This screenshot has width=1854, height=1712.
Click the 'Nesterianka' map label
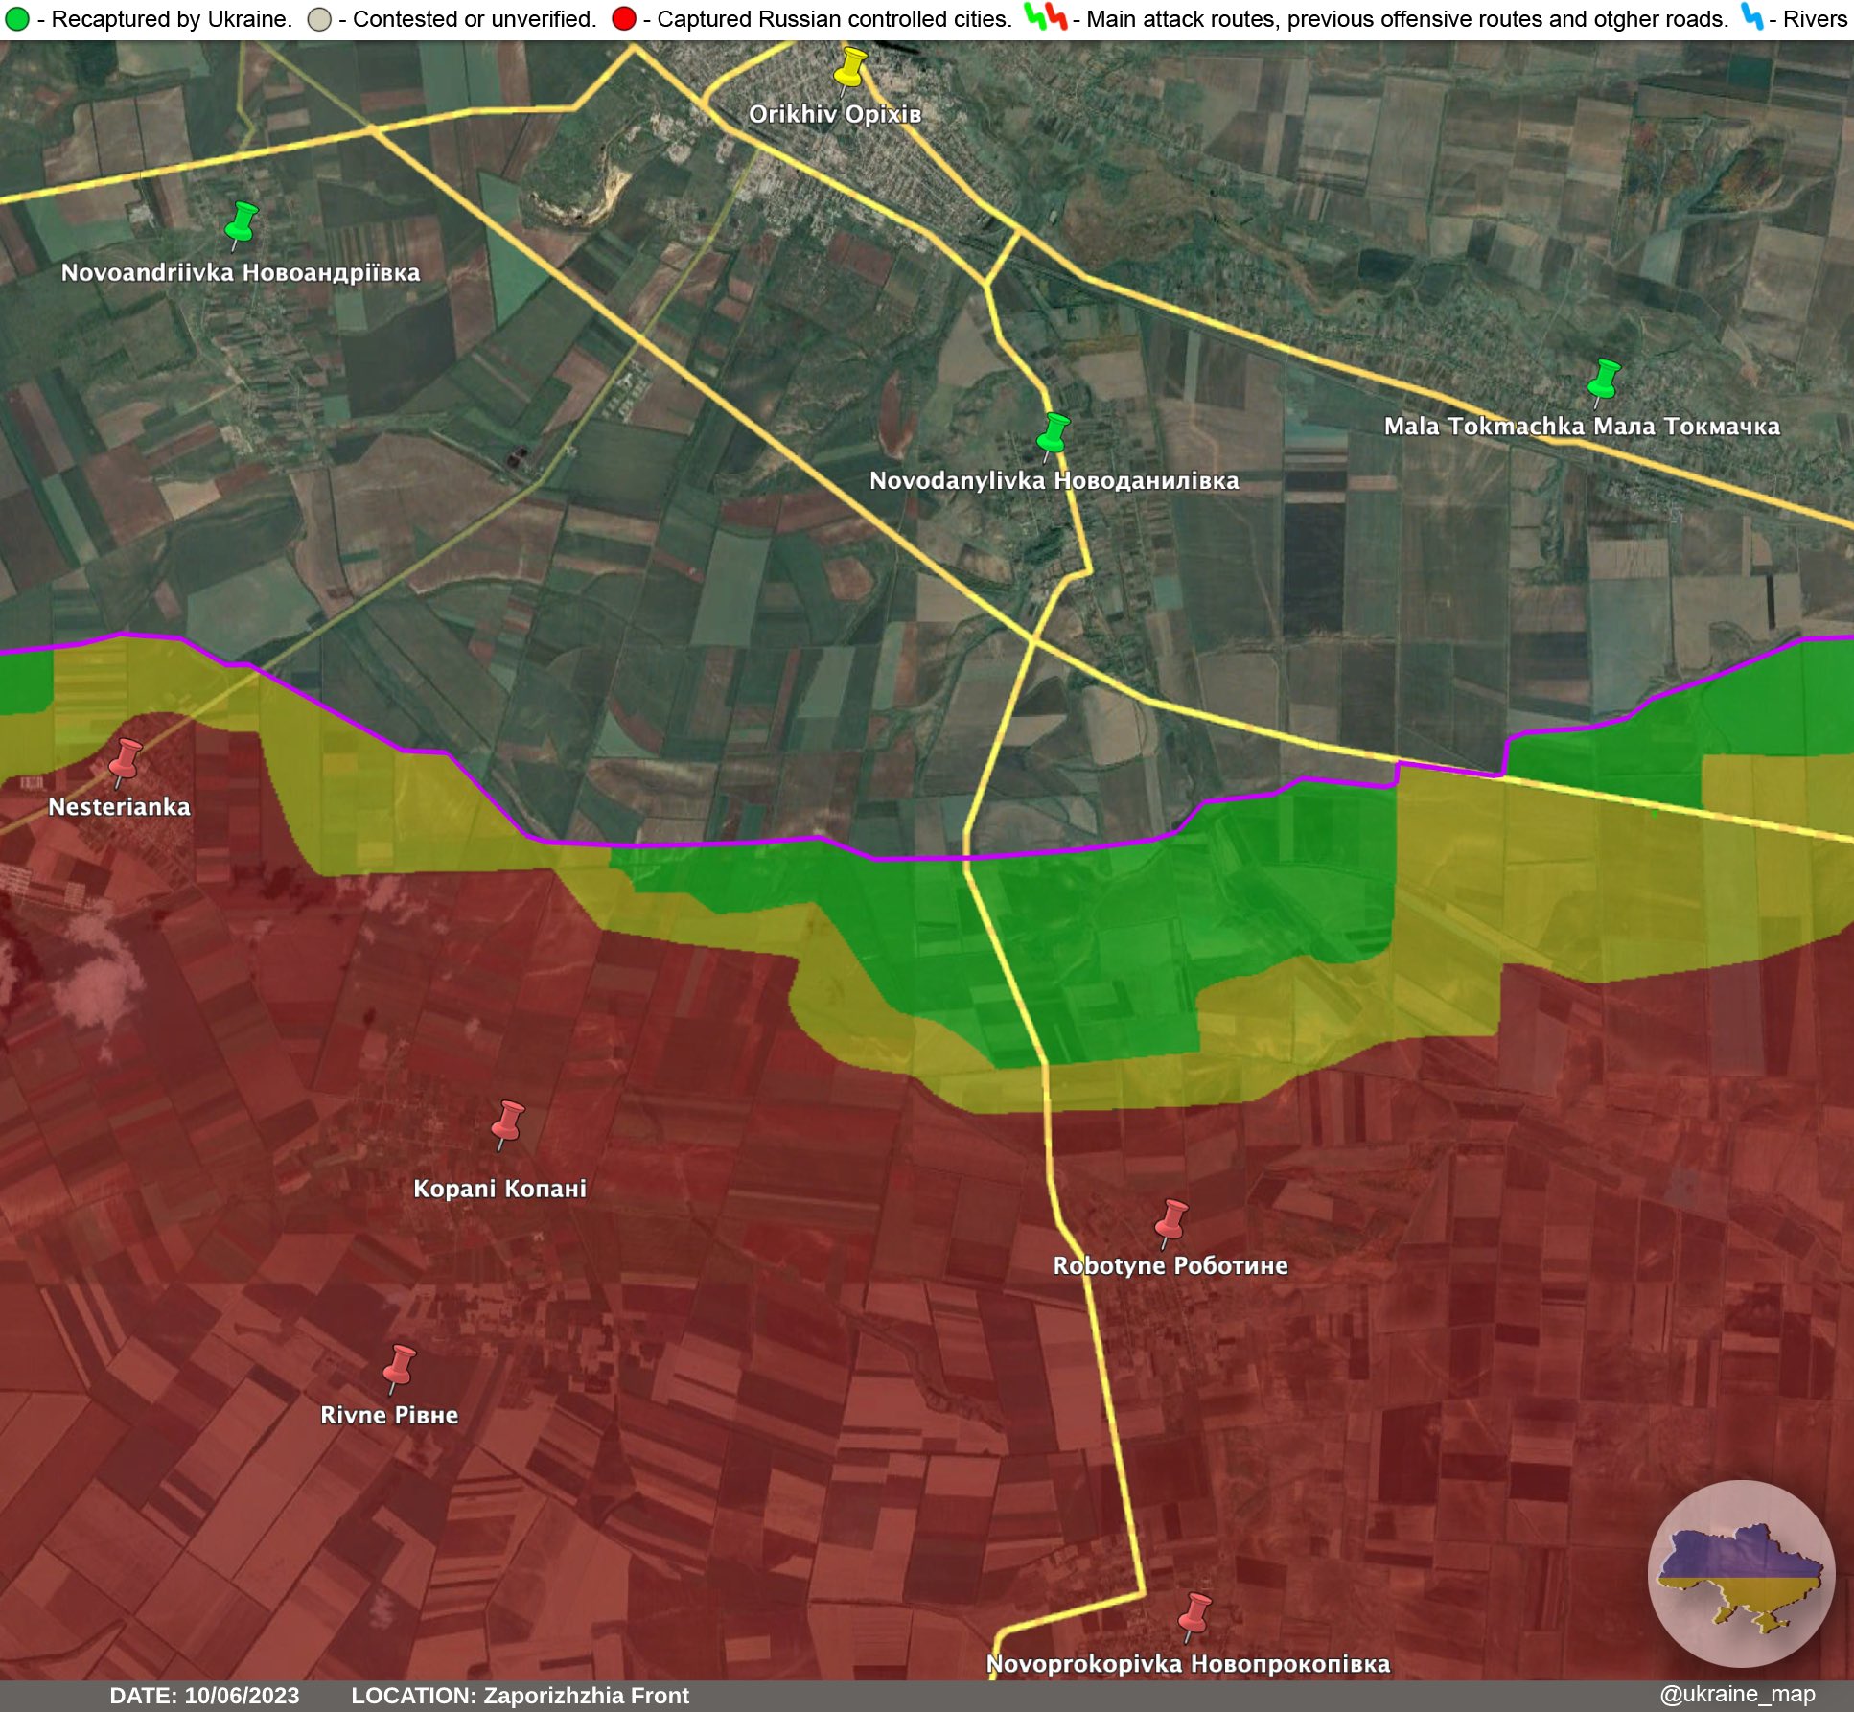click(x=120, y=807)
